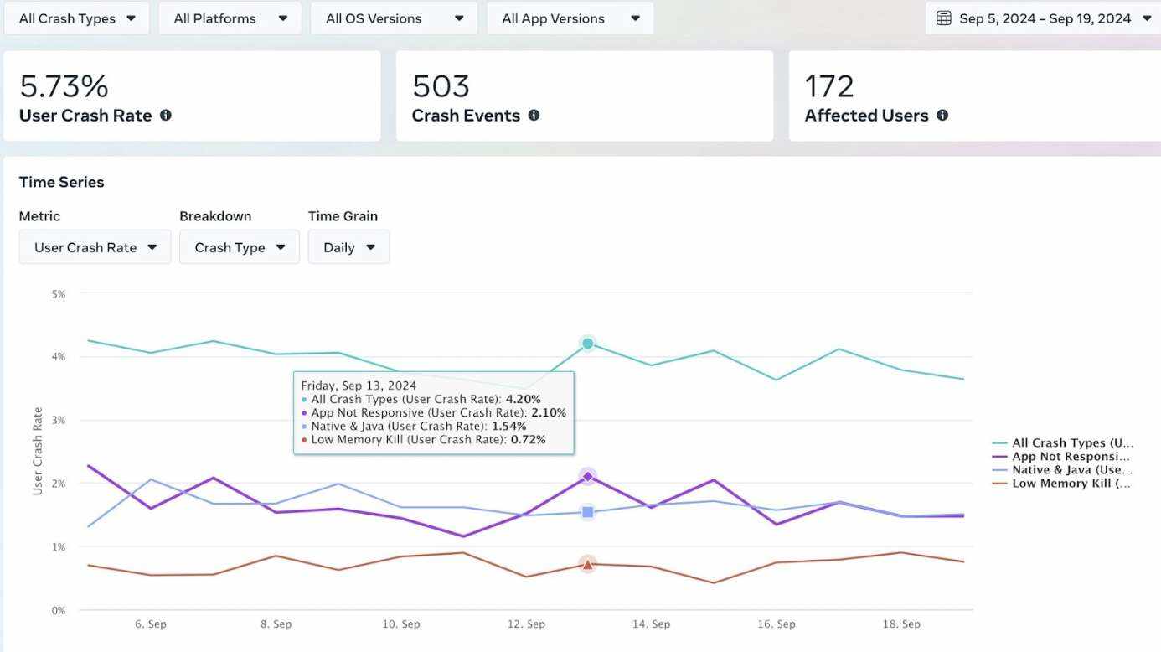The width and height of the screenshot is (1161, 652).
Task: Click purple diamond App Not Responsive marker
Action: pyautogui.click(x=587, y=477)
